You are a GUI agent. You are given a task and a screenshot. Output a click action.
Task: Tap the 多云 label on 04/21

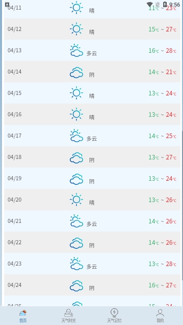(91, 224)
